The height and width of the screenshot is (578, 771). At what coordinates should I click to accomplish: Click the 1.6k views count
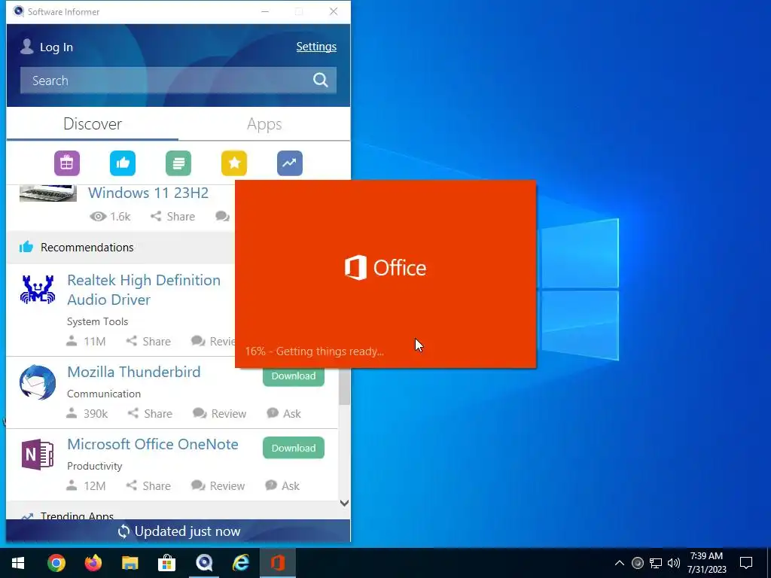[x=110, y=216]
